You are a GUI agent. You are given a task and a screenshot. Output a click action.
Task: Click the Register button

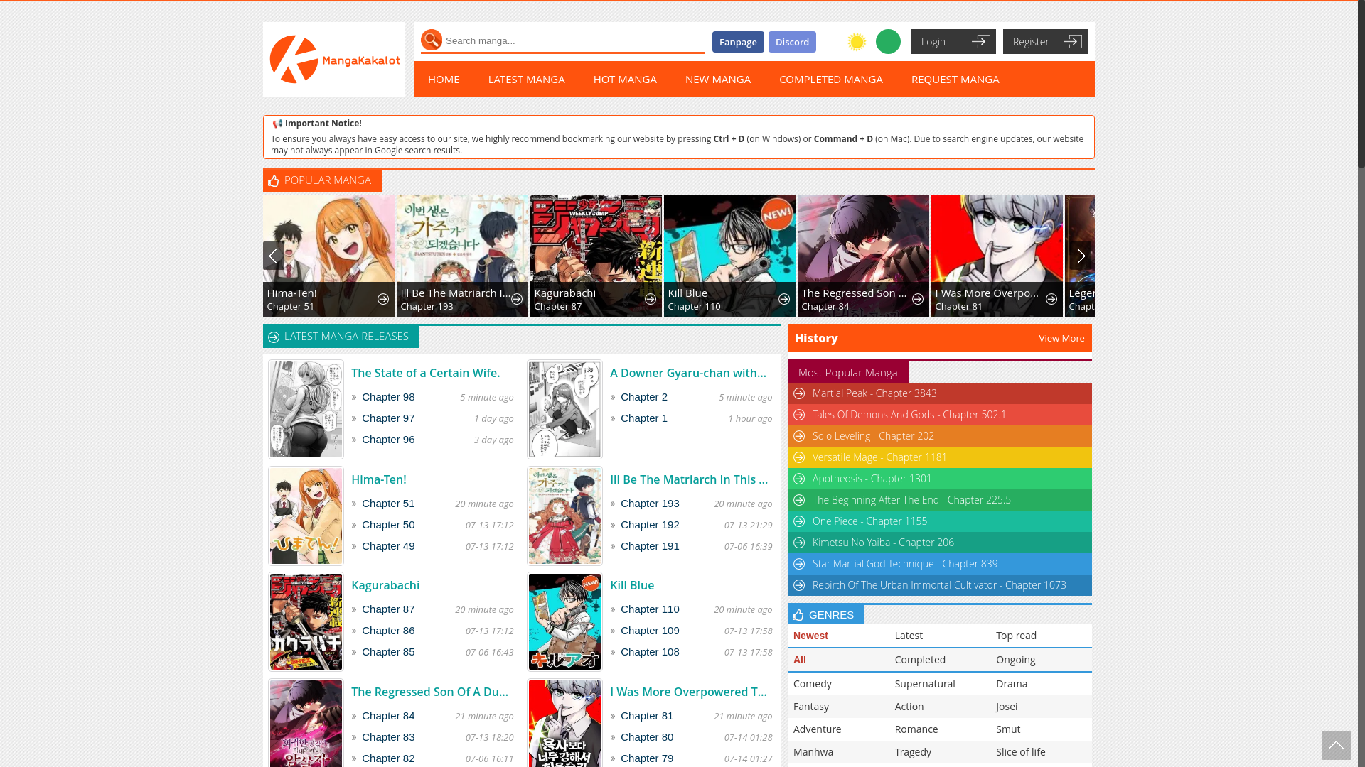(1045, 42)
